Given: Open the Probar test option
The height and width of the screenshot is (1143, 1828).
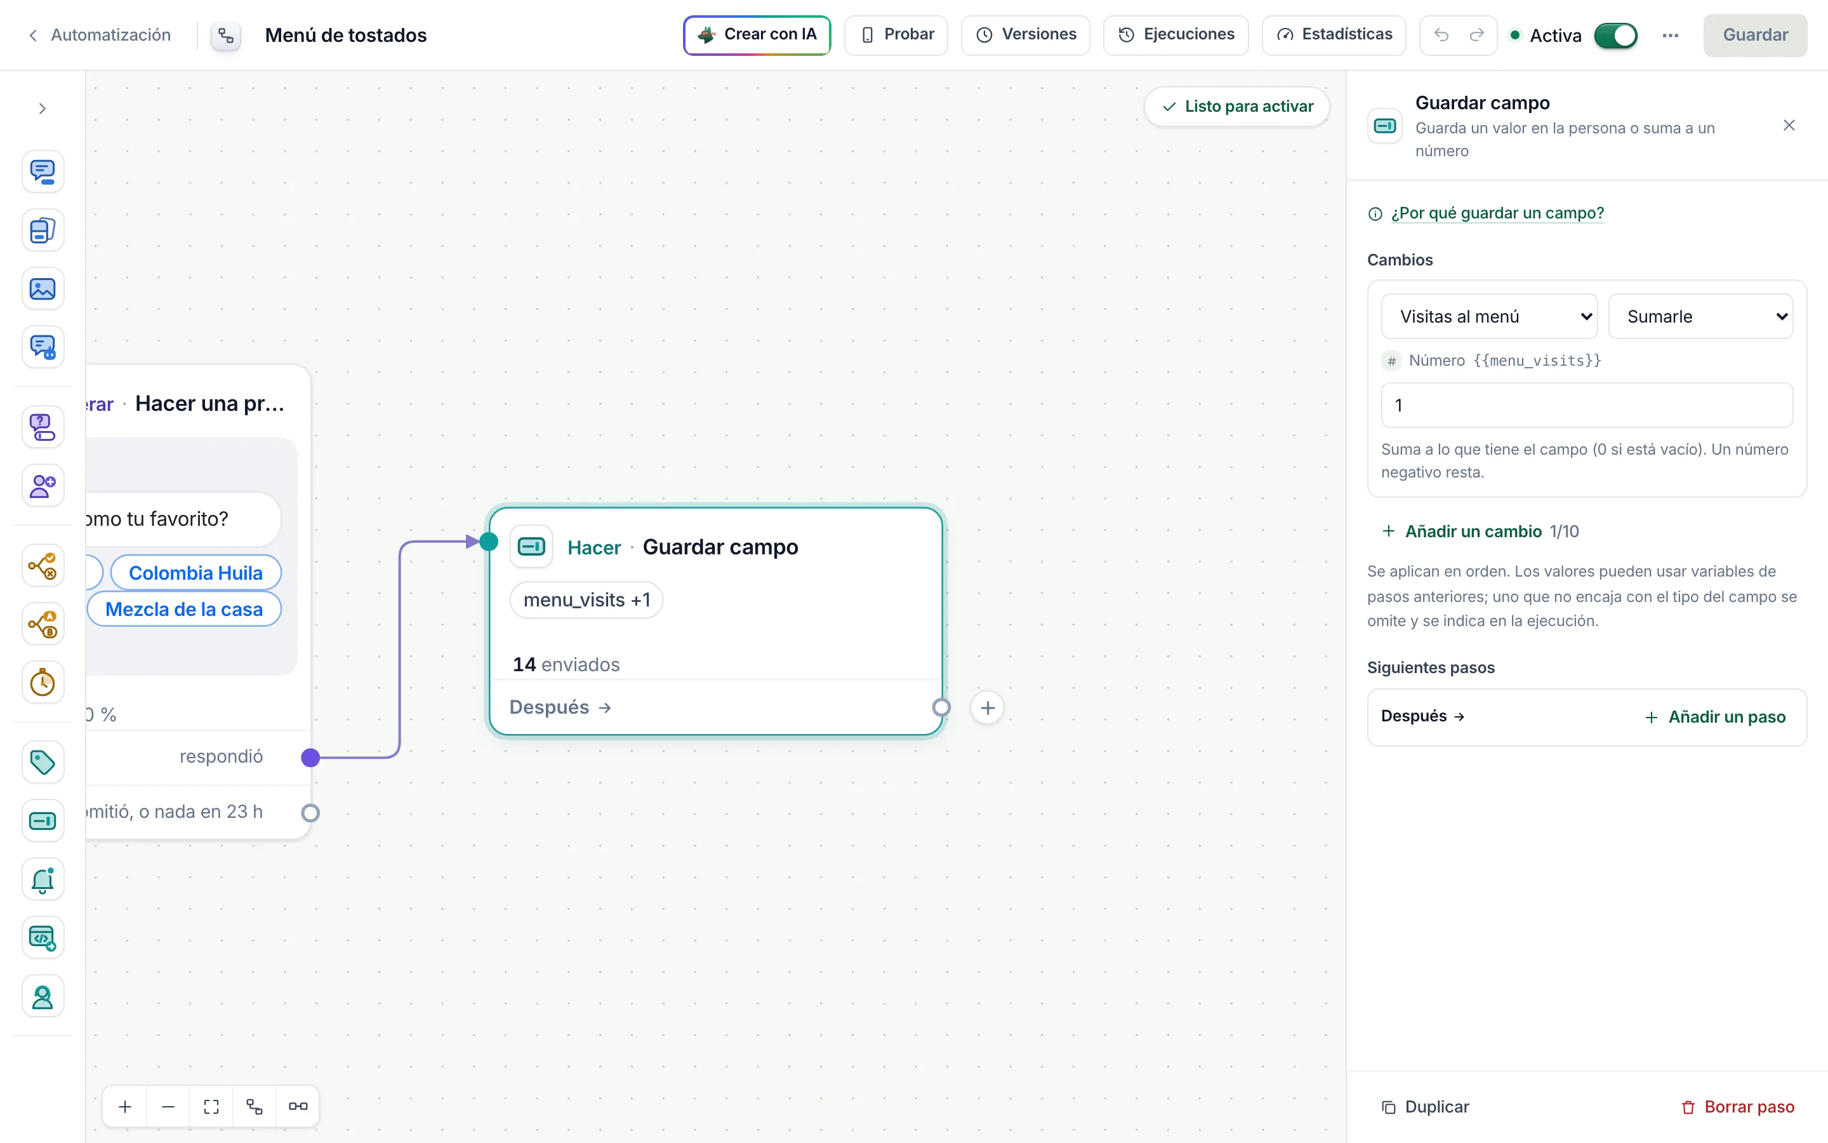Looking at the screenshot, I should coord(896,35).
